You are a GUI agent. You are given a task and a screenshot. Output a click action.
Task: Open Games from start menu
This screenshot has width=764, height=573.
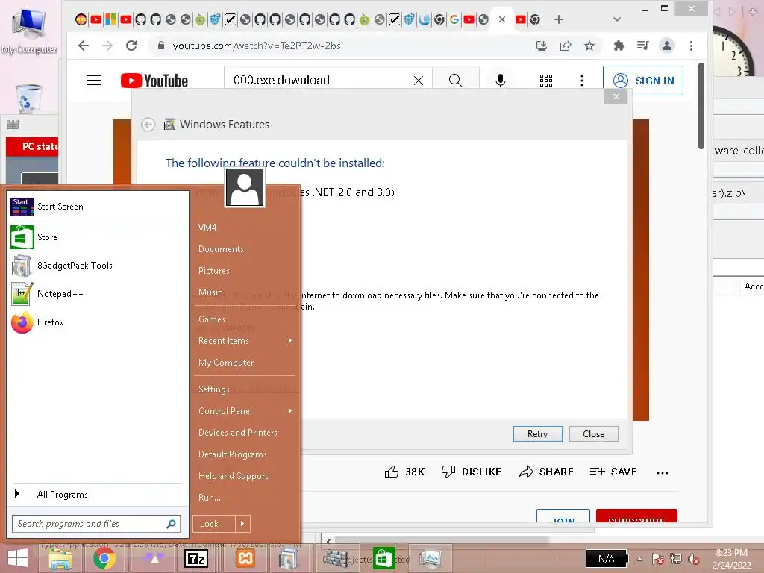click(x=212, y=319)
